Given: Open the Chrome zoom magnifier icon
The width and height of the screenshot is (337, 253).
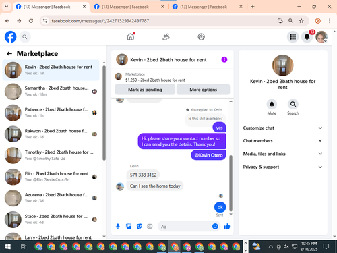Looking at the screenshot, I should pyautogui.click(x=290, y=21).
